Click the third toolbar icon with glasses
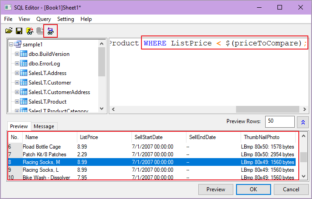Image resolution: width=312 pixels, height=199 pixels. [30, 31]
